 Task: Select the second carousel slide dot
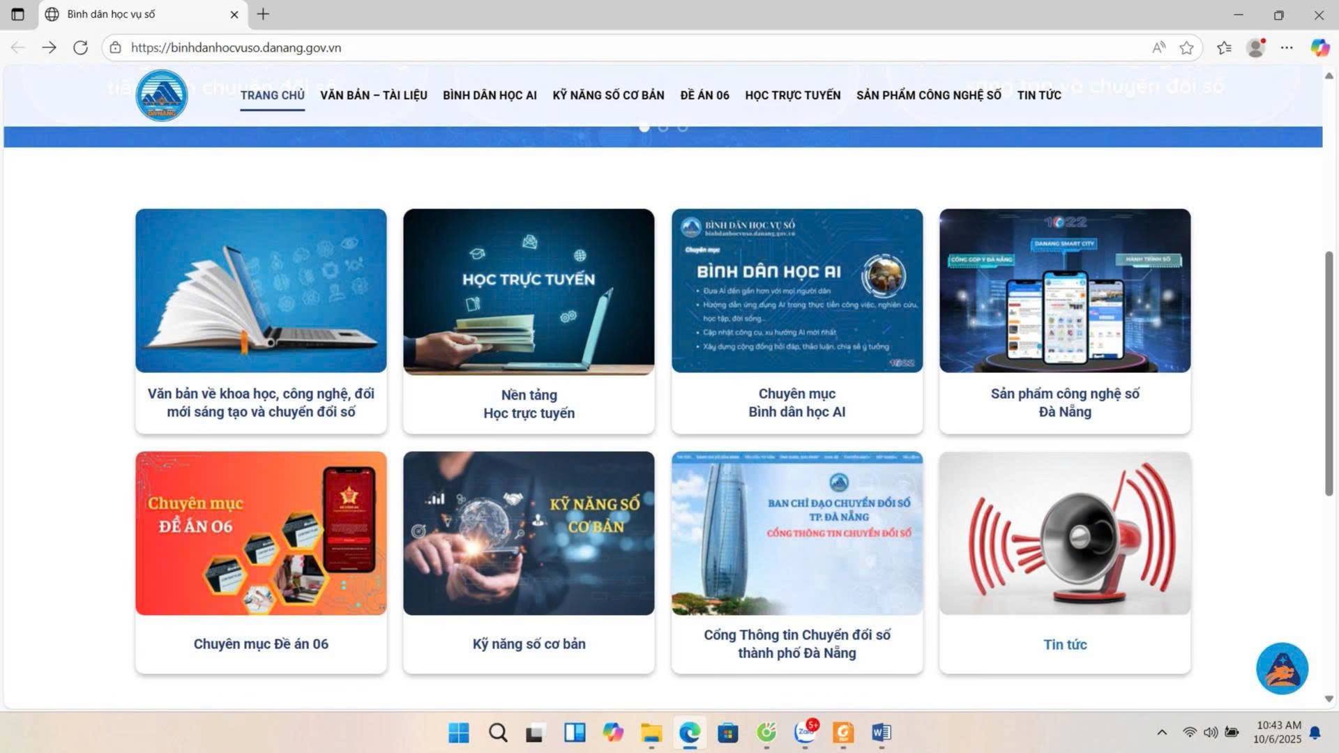(x=663, y=128)
